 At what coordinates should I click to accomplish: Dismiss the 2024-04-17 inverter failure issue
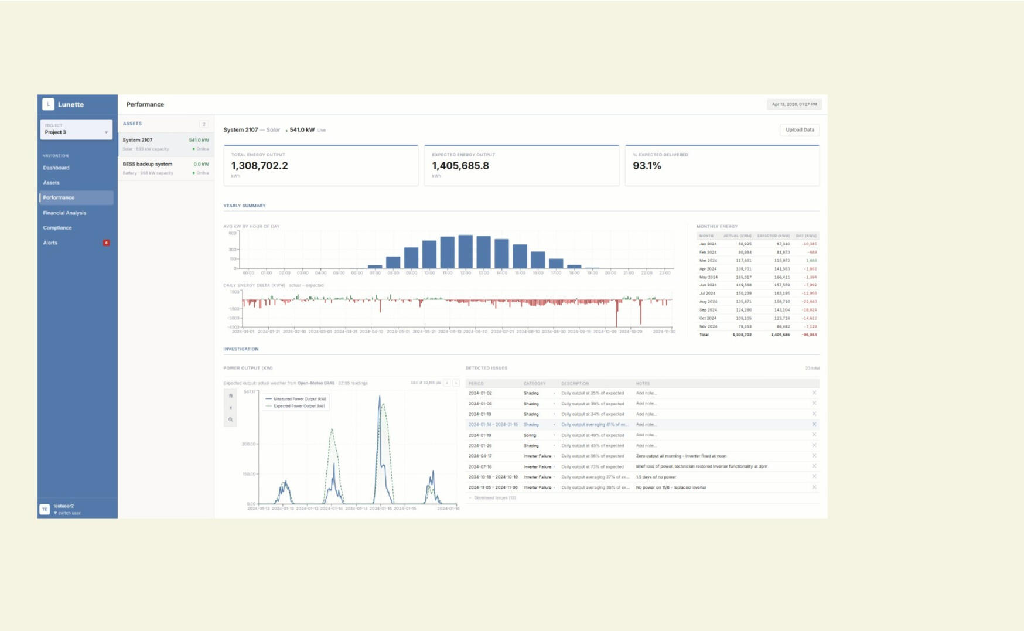click(x=814, y=456)
